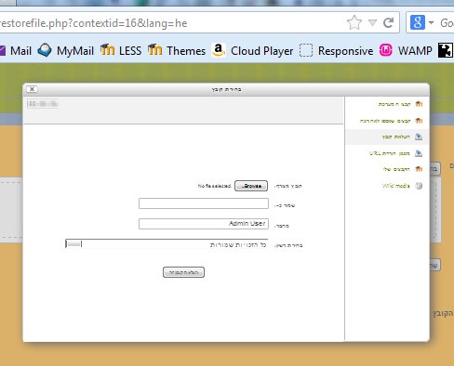454x366 pixels.
Task: Open the Themes bookmark
Action: [177, 50]
